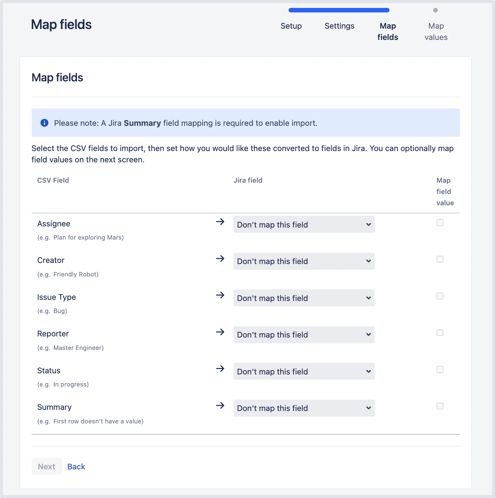Switch to the Settings step
This screenshot has height=498, width=495.
(x=339, y=26)
